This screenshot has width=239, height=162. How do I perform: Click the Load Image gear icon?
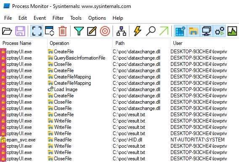point(50,89)
